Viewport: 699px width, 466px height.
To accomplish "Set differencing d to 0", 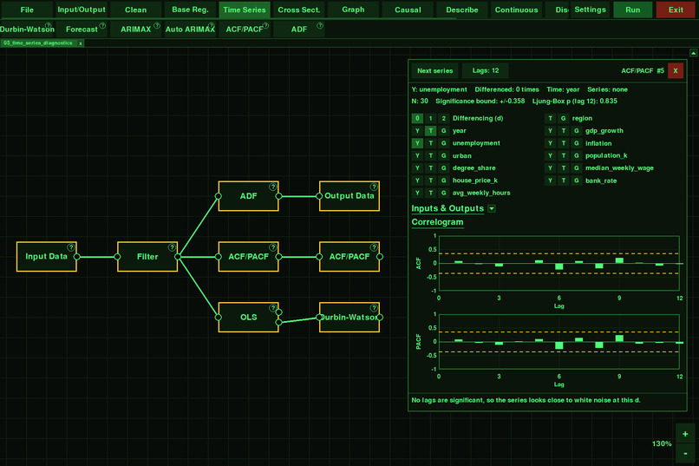I will pos(417,118).
